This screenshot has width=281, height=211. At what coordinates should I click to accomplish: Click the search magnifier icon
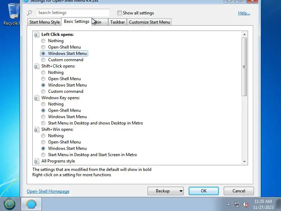[30, 13]
